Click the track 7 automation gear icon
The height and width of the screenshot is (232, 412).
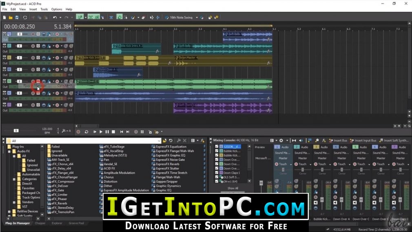57,105
